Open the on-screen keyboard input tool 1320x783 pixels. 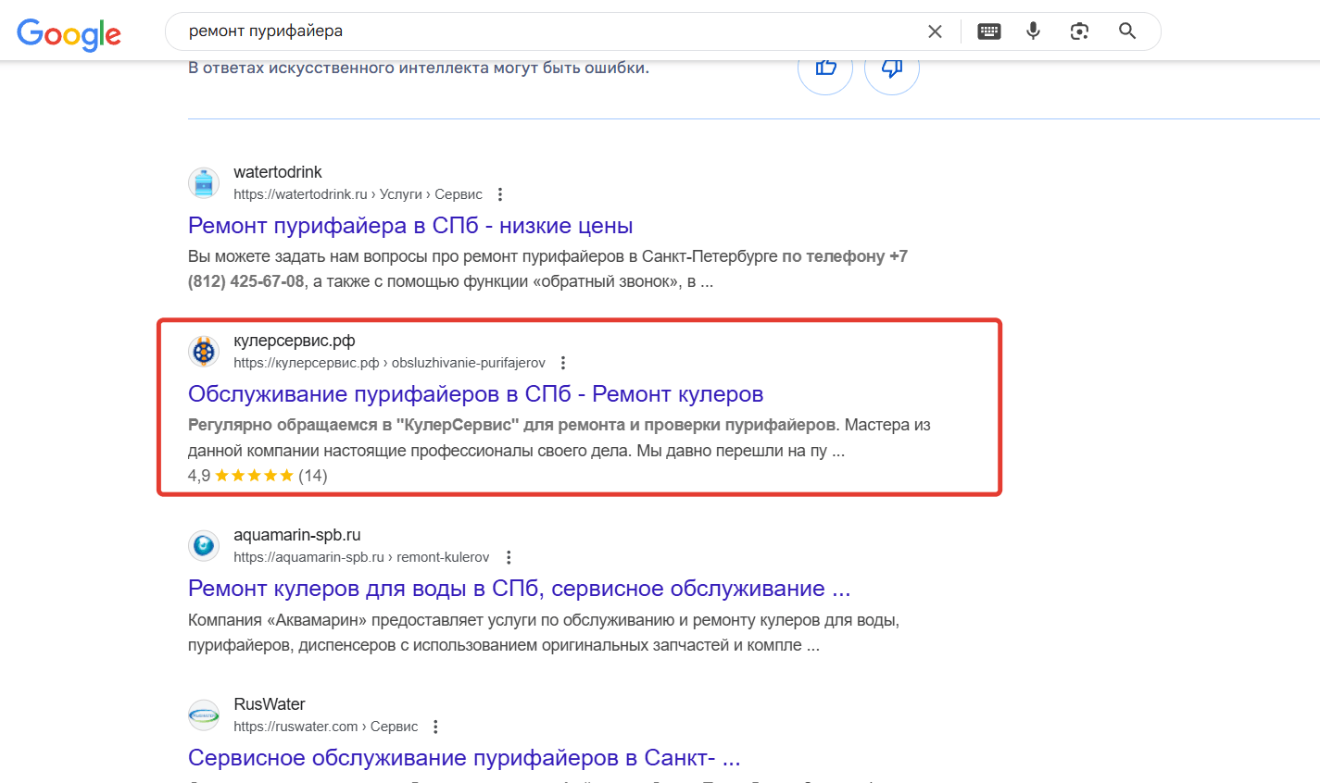coord(988,31)
